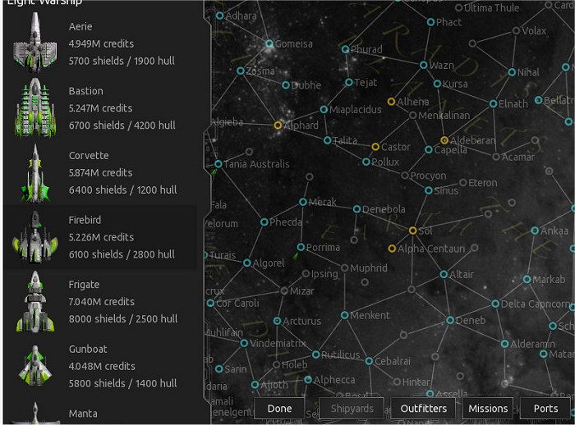This screenshot has height=425, width=575.
Task: Click the Alphard system marker
Action: 278,126
